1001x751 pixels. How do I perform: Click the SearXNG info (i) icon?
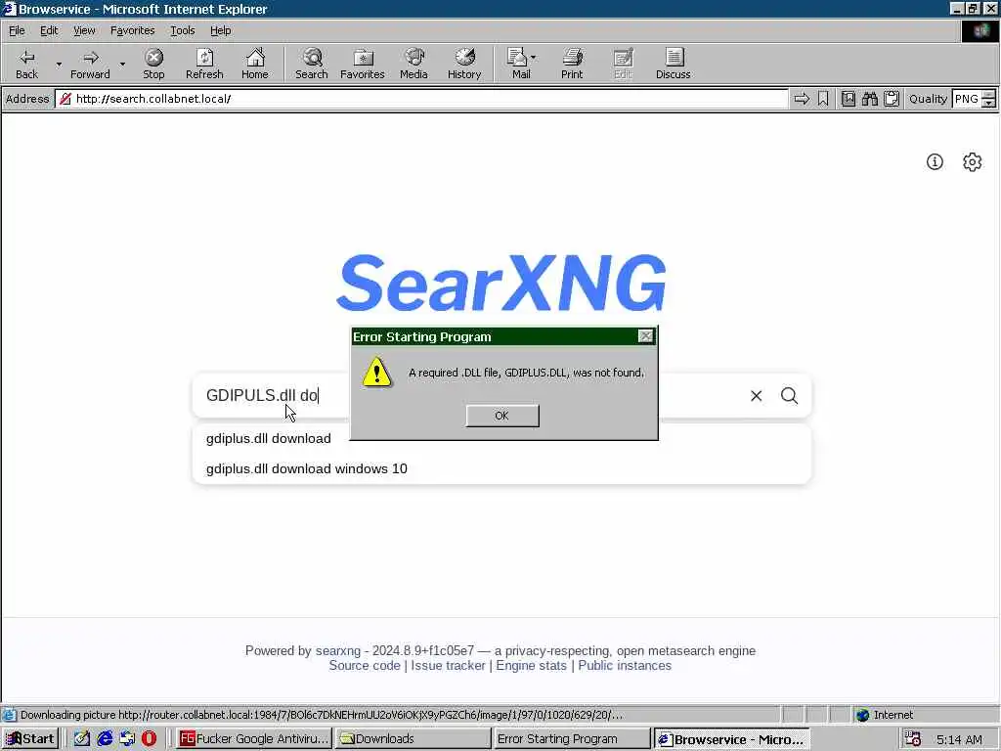(935, 162)
